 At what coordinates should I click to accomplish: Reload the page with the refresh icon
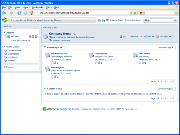click(19, 13)
